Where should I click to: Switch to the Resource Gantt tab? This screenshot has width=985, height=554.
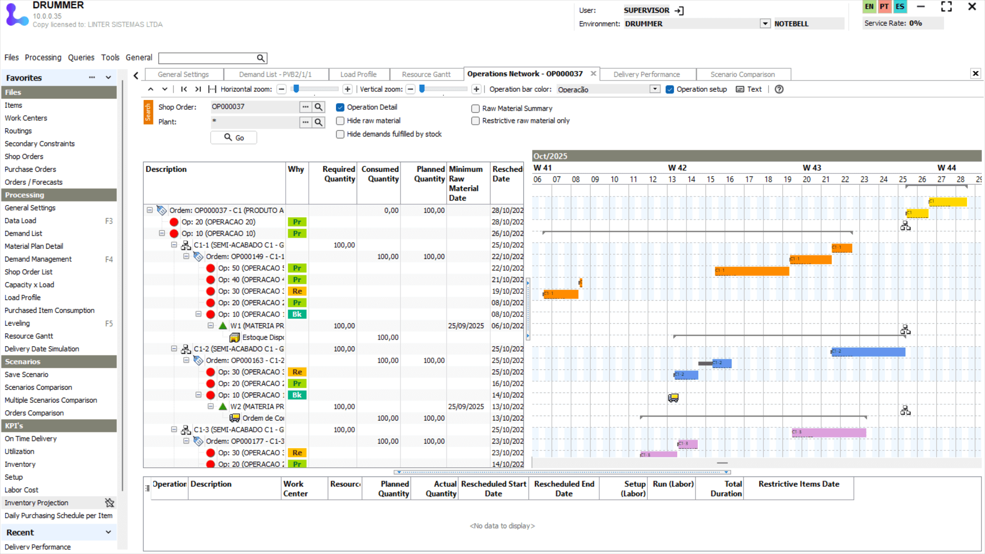tap(426, 74)
